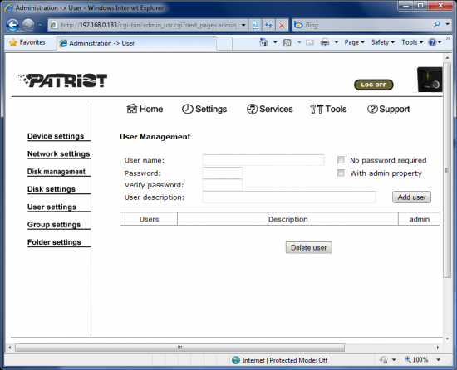Viewport: 457px width, 370px height.
Task: Click the browser Back arrow button
Action: [x=12, y=25]
